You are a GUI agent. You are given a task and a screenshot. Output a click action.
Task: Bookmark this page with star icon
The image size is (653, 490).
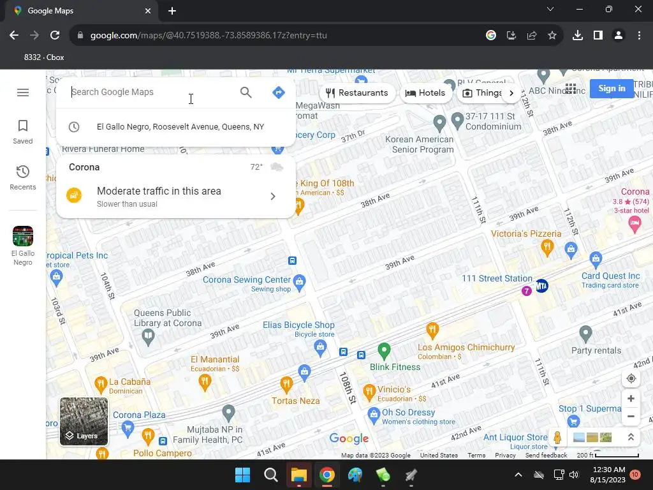tap(552, 36)
